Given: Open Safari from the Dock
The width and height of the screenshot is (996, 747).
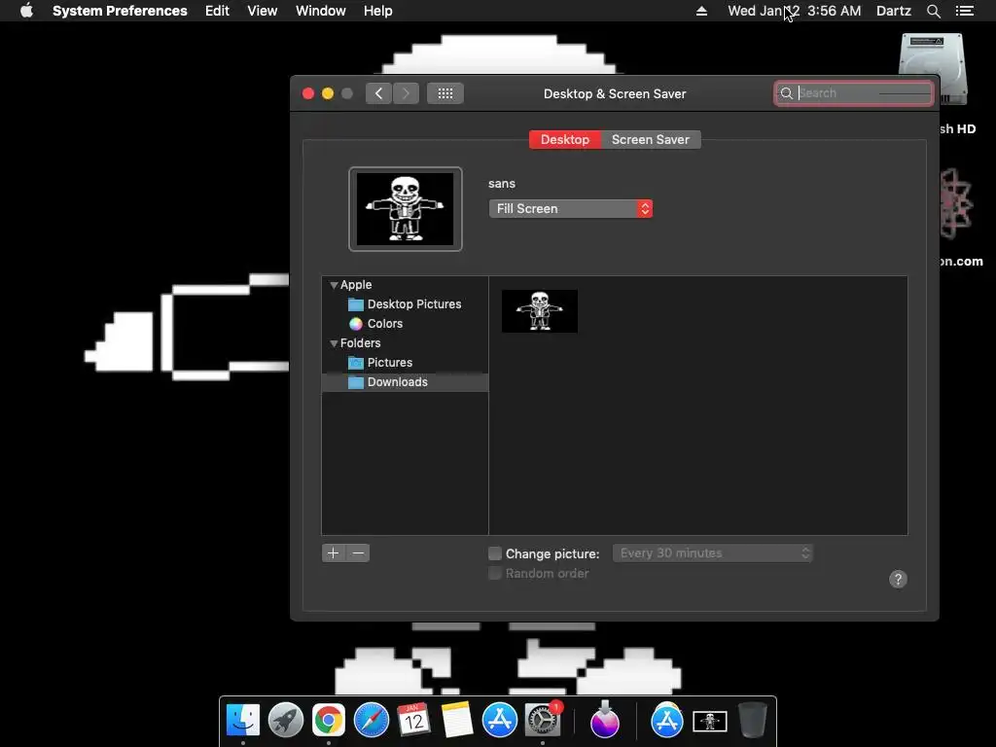Looking at the screenshot, I should [371, 721].
